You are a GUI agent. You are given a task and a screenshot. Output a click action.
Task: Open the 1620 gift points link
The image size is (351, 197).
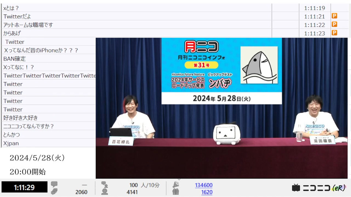tap(207, 192)
